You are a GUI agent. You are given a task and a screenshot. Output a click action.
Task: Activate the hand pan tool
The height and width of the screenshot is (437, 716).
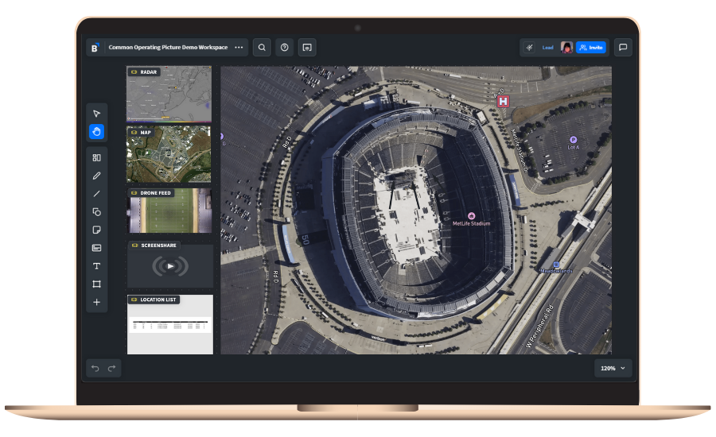[x=96, y=132]
